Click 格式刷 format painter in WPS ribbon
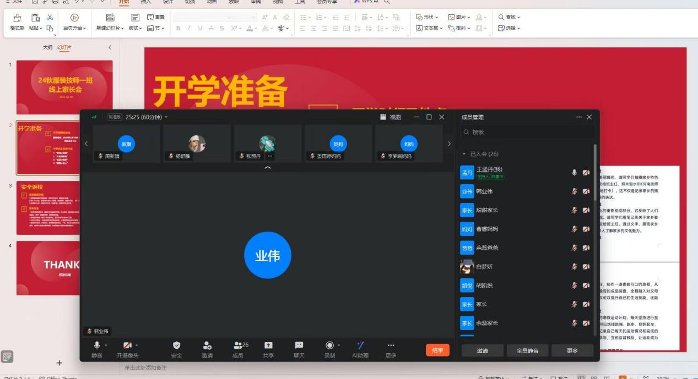The width and height of the screenshot is (698, 379). point(17,22)
